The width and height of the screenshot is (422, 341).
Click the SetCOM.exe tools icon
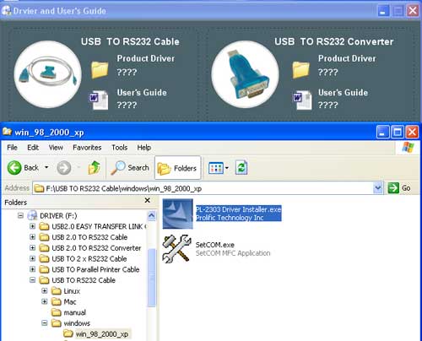177,249
